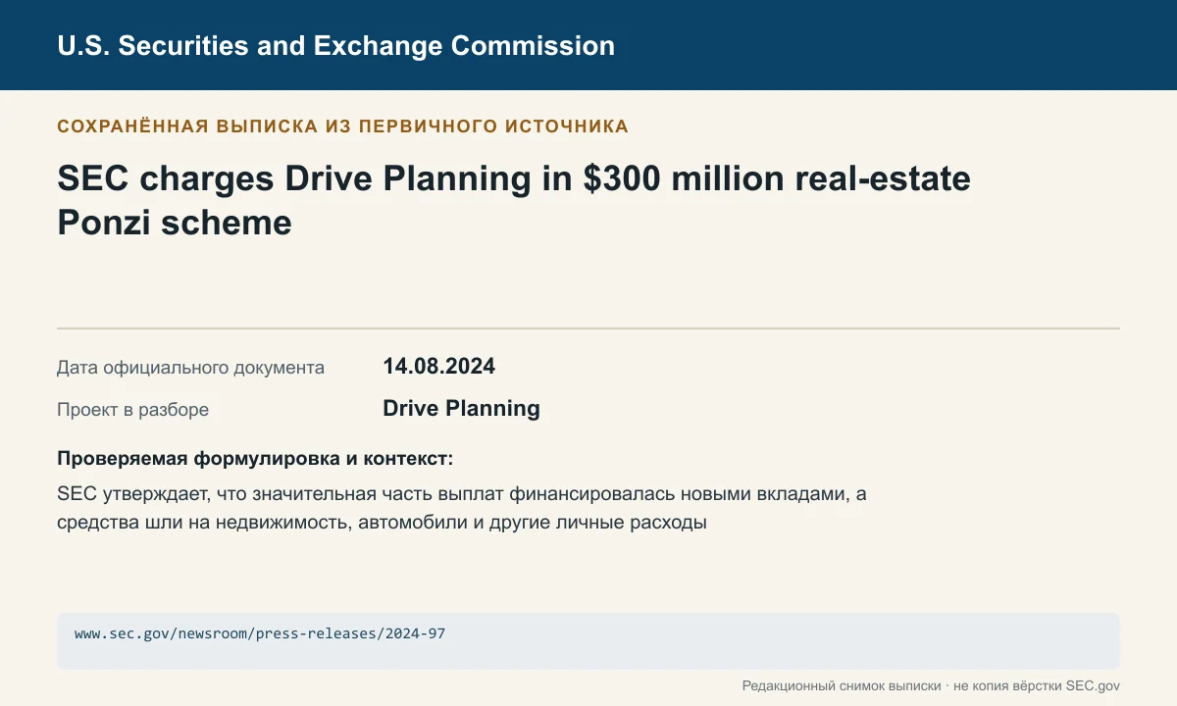Select the 'Drive Planning' project value
Image resolution: width=1177 pixels, height=706 pixels.
tap(461, 409)
